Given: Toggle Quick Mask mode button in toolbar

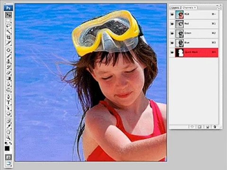Looking at the screenshot, I should coord(9,157).
